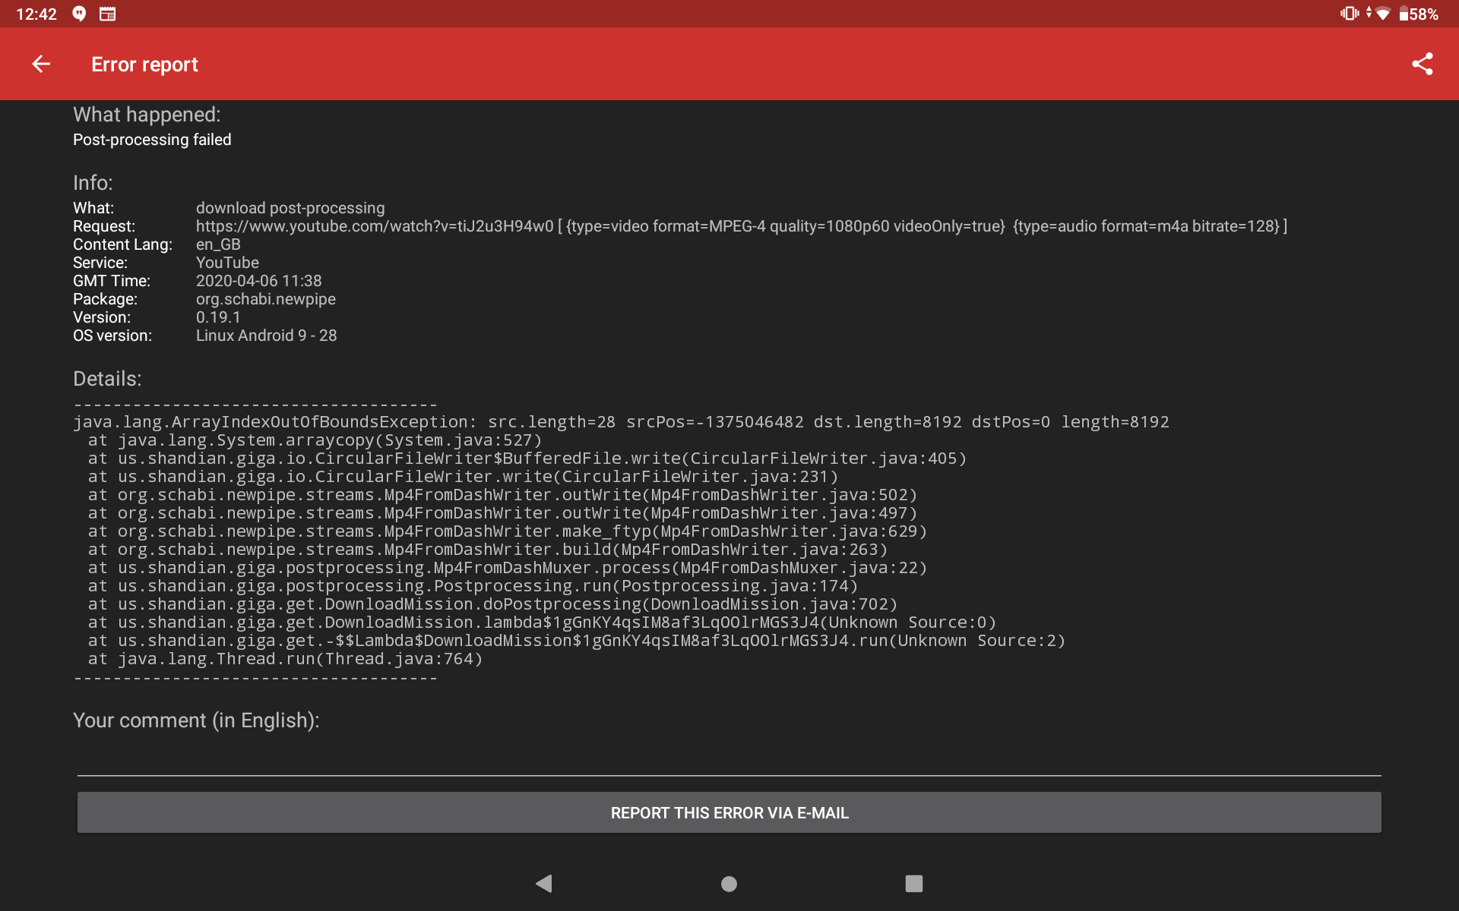Tap the Post-processing failed text
This screenshot has height=911, width=1459.
[x=152, y=139]
